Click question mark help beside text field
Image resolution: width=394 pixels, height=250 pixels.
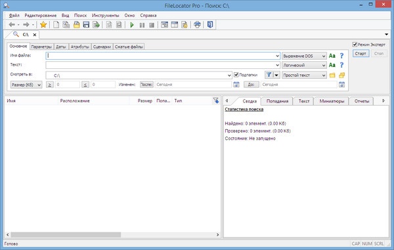tap(341, 65)
